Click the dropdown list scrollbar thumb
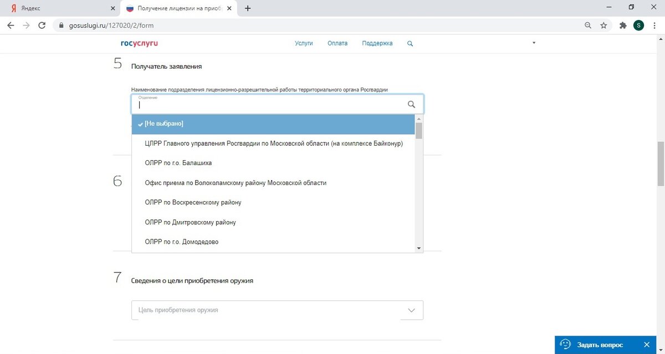 click(419, 130)
